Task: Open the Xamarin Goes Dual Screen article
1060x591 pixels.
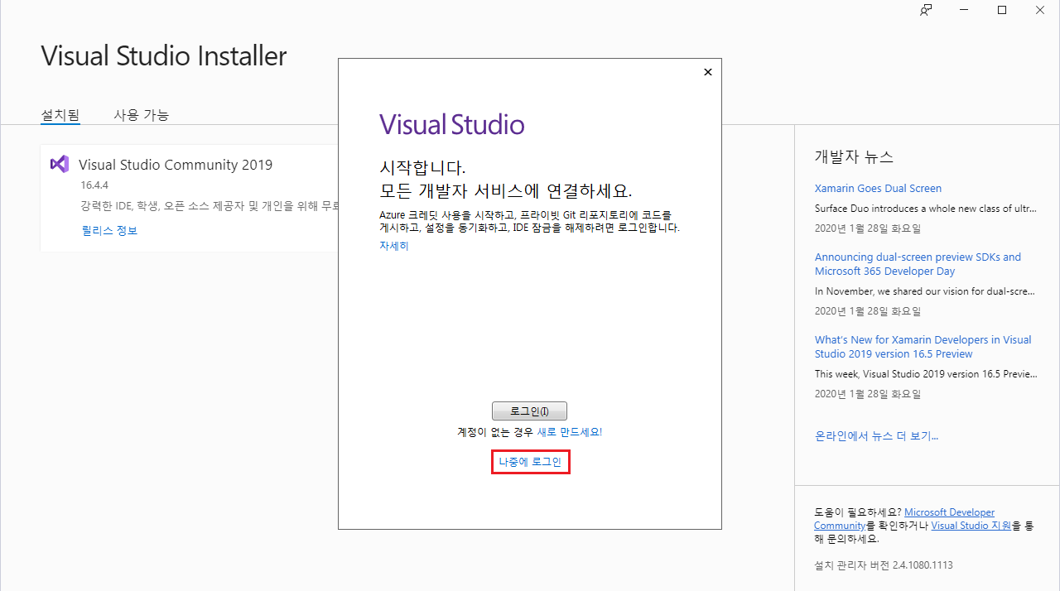Action: coord(878,188)
